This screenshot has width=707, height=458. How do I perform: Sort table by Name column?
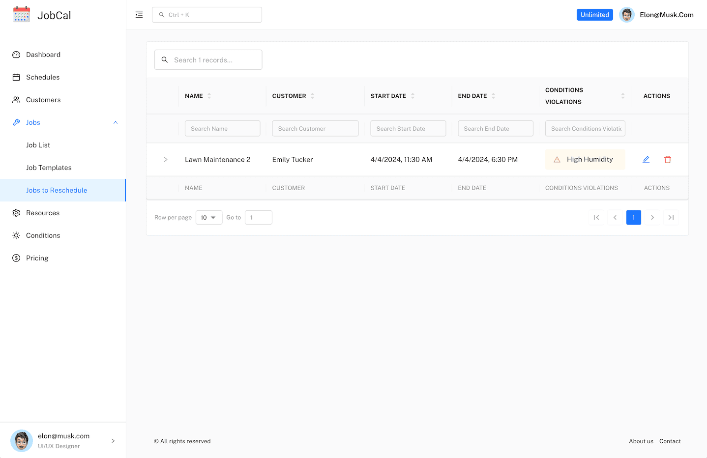[x=209, y=96]
